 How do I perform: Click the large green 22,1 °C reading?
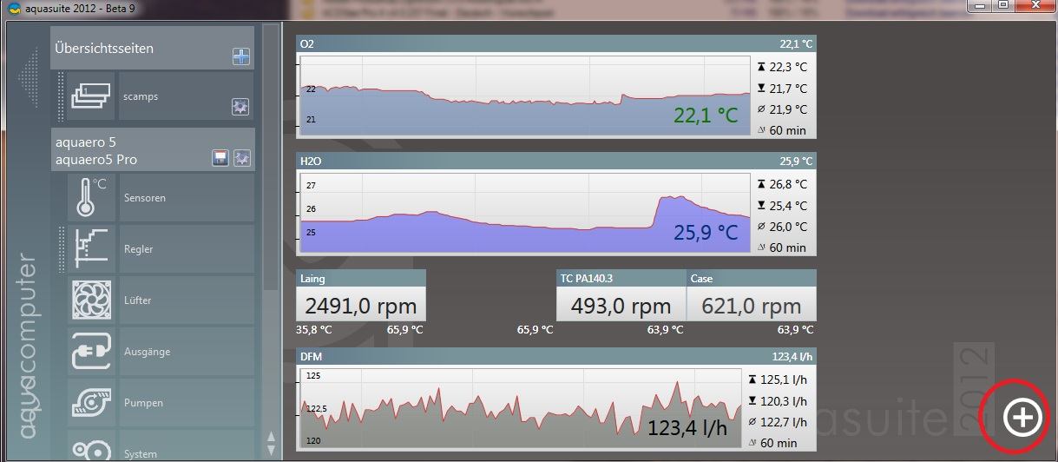(x=706, y=115)
